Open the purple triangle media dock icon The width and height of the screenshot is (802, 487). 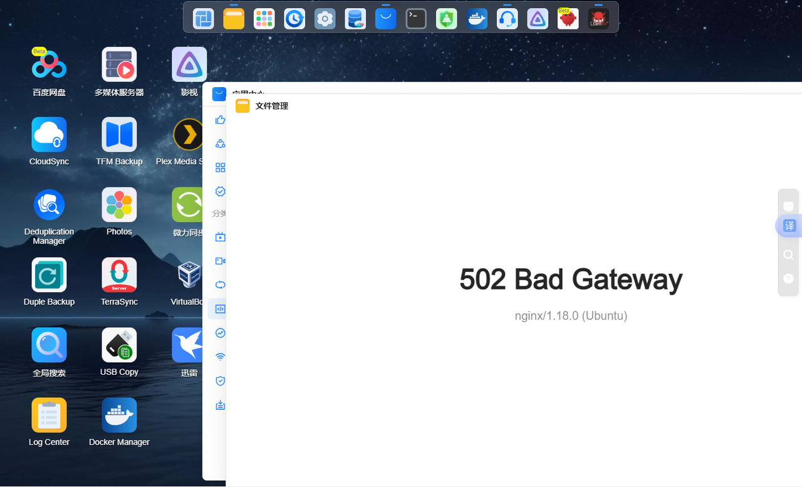pyautogui.click(x=538, y=19)
